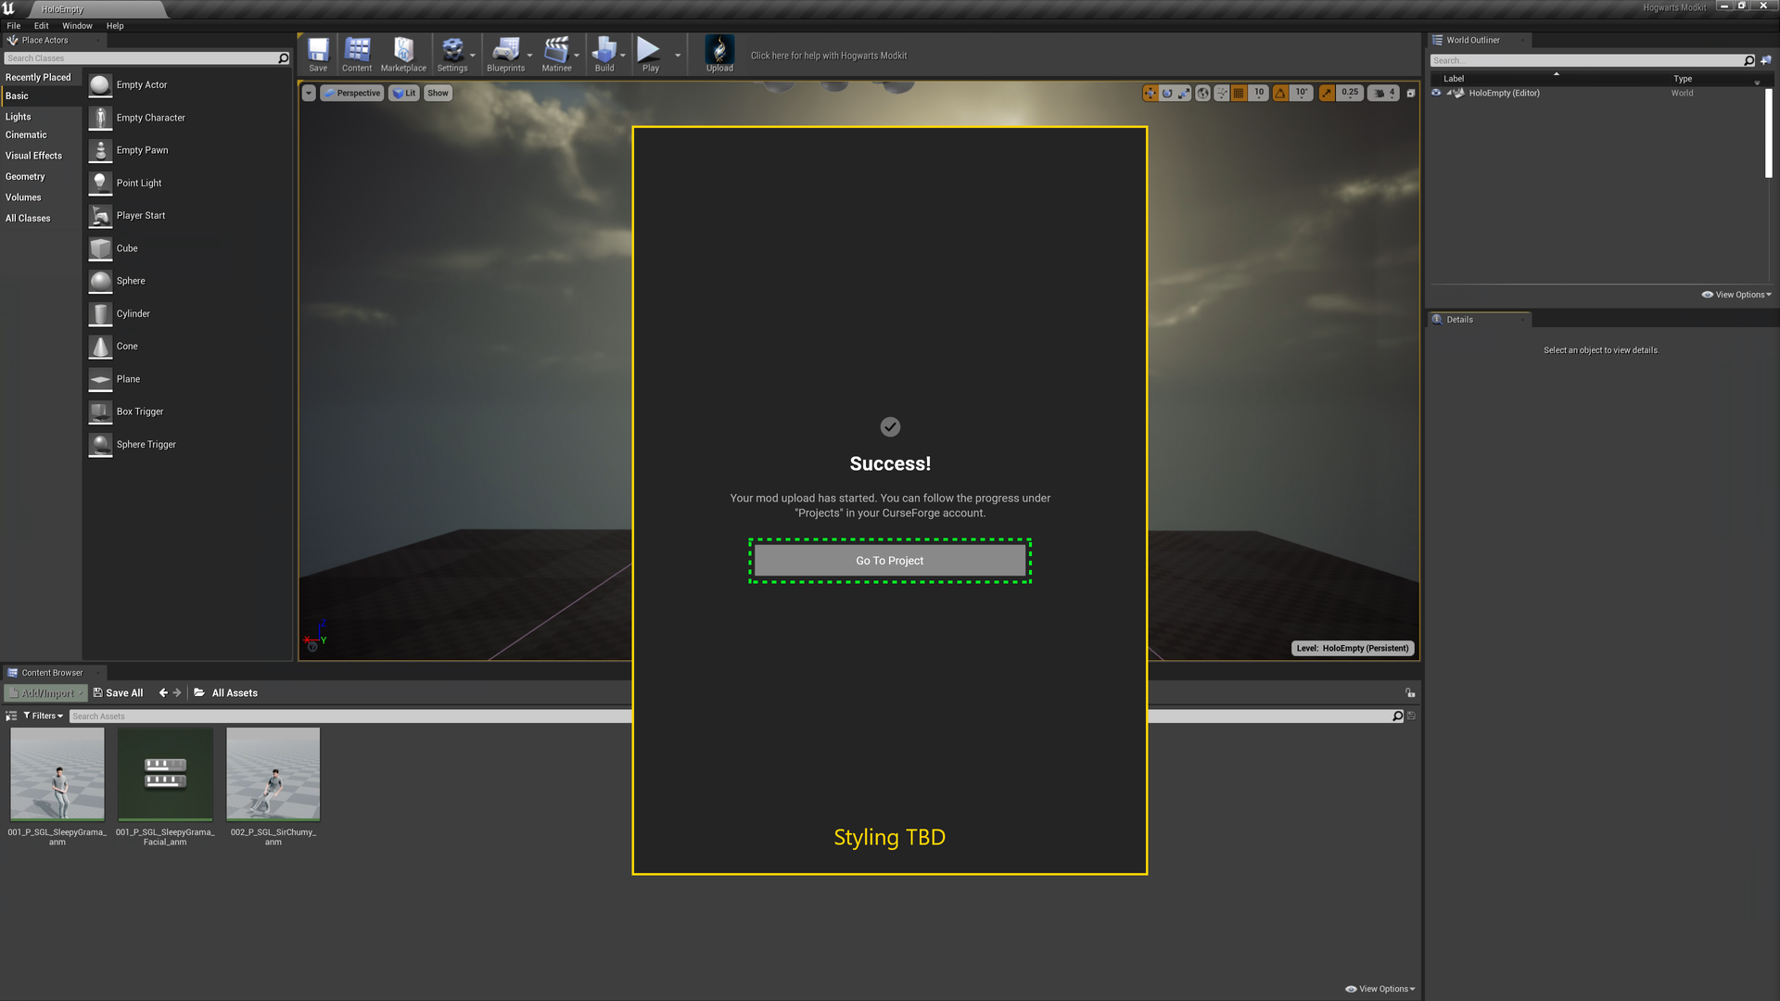Click the World Outliner vertical scrollbar
Viewport: 1780px width, 1001px height.
click(x=1768, y=133)
